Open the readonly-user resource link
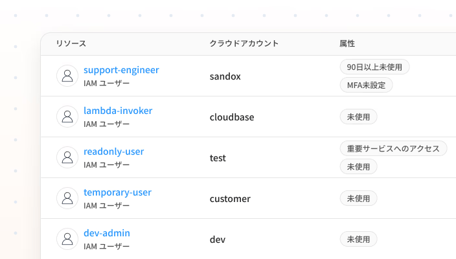 [113, 152]
